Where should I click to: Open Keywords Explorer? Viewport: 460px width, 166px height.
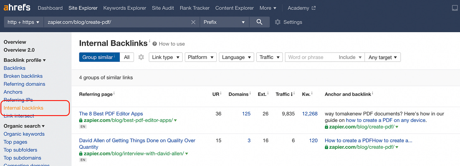[x=125, y=8]
